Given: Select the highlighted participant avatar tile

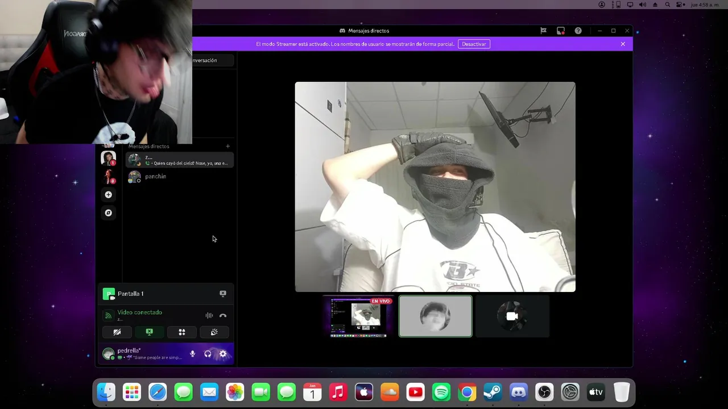Looking at the screenshot, I should click(435, 316).
